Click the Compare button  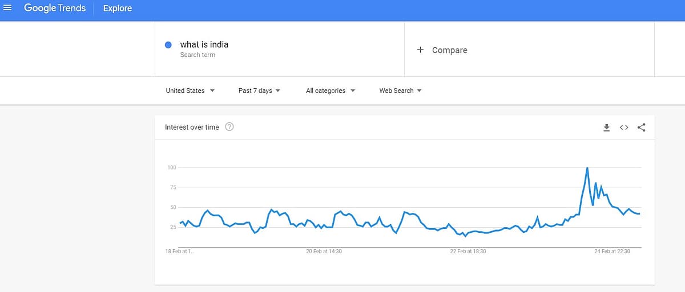(449, 50)
